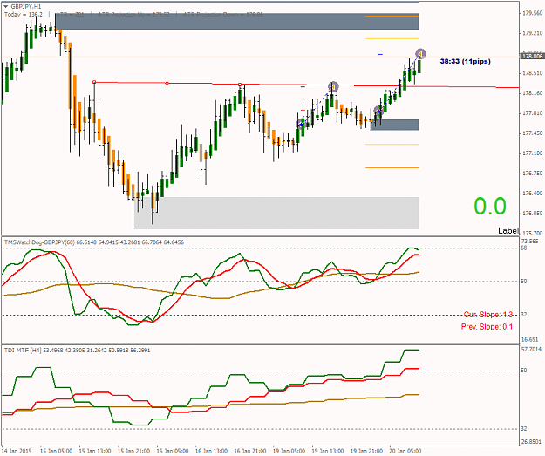Select the purple circle marker on the latest candle
The height and width of the screenshot is (456, 545).
[x=420, y=53]
